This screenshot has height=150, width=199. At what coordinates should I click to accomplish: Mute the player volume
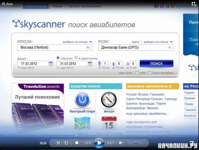click(121, 143)
